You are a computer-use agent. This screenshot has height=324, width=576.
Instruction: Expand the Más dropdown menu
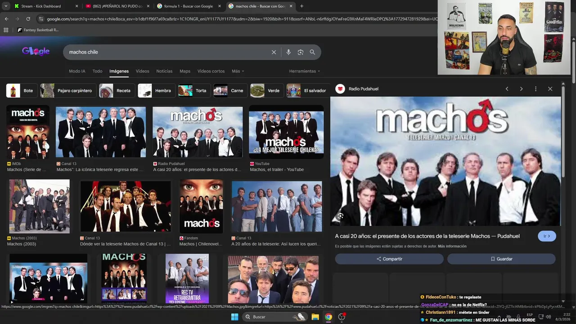pyautogui.click(x=238, y=71)
